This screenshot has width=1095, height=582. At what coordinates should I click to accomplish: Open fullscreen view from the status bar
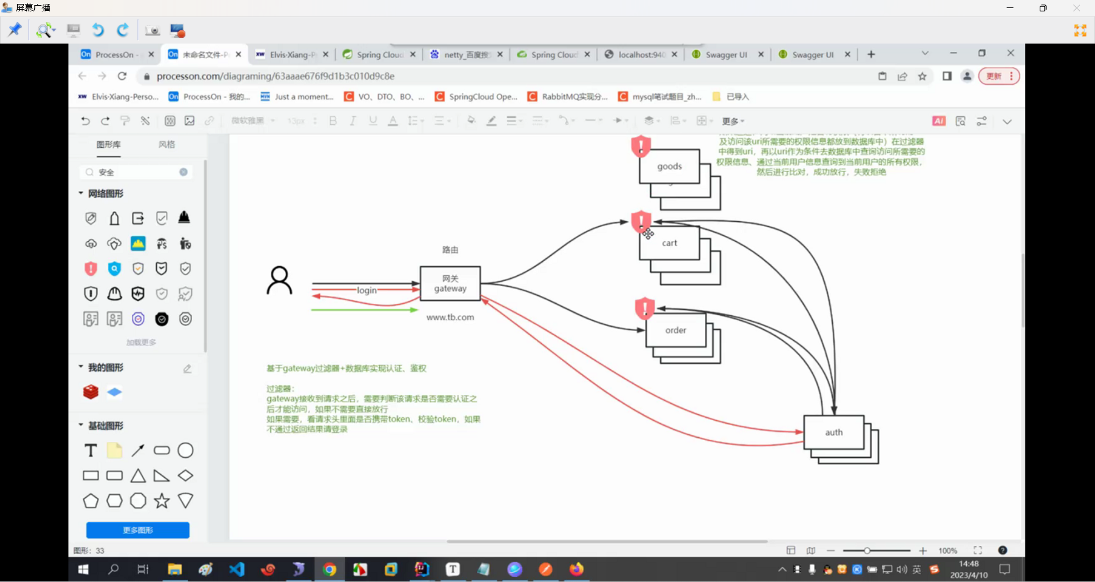978,551
